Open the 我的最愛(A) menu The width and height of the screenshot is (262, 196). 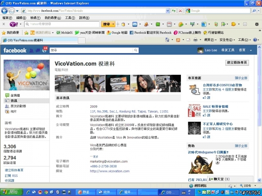click(x=53, y=18)
